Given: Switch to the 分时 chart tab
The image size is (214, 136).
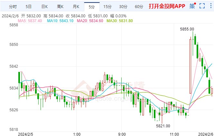Looking at the screenshot, I should click(13, 6).
